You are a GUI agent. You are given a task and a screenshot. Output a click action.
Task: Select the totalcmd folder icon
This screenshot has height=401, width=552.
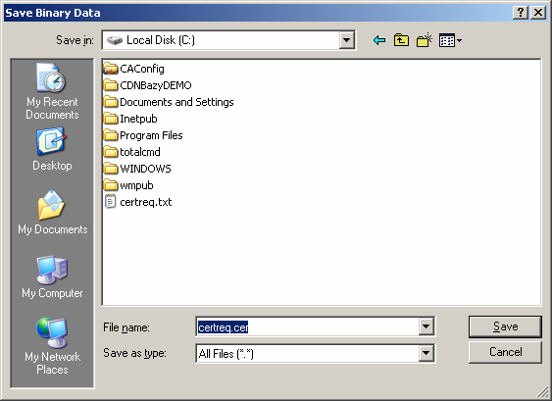click(x=110, y=152)
